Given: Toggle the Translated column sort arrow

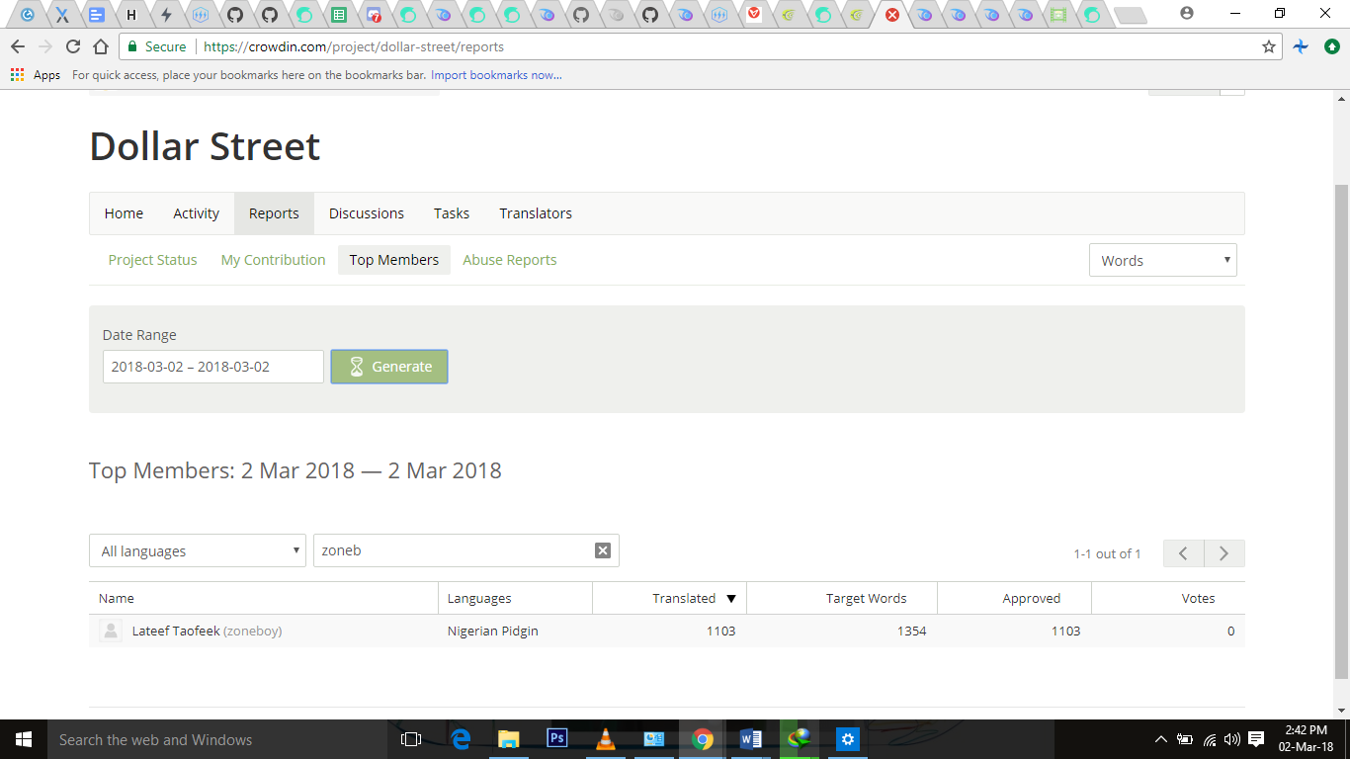Looking at the screenshot, I should click(731, 598).
